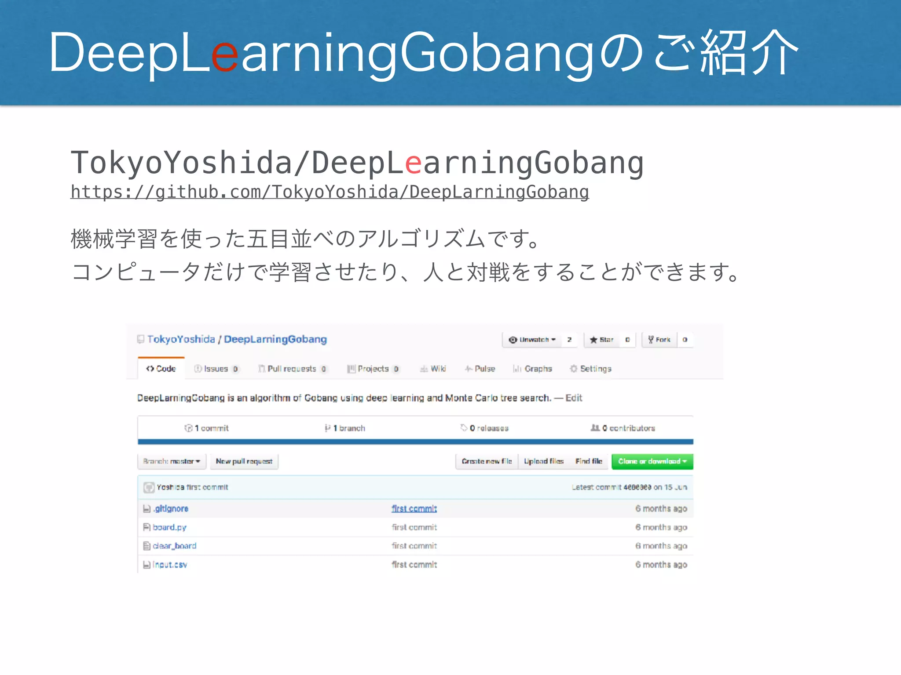This screenshot has width=901, height=675.
Task: Open the first commit link in the board.py row
Action: pyautogui.click(x=414, y=527)
